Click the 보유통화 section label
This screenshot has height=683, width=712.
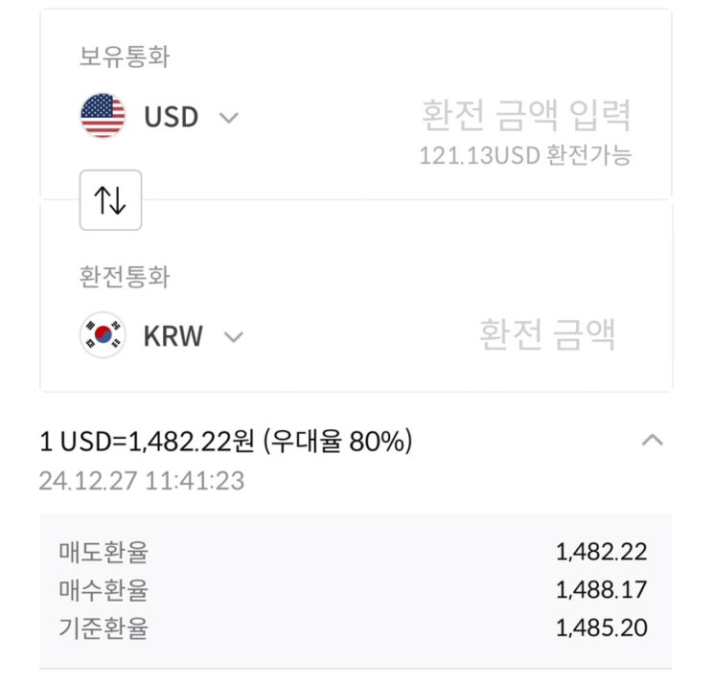point(125,57)
